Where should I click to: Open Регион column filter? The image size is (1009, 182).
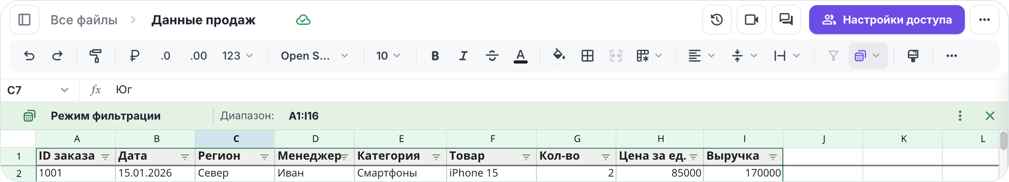pos(264,157)
